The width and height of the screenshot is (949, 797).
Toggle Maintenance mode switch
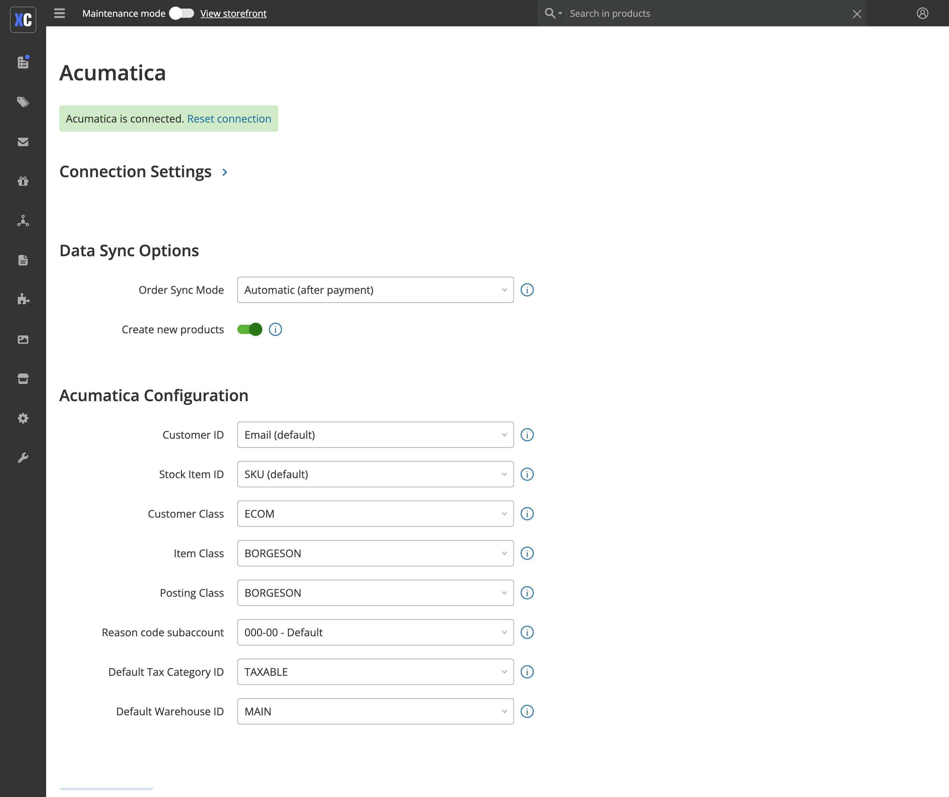pos(181,14)
